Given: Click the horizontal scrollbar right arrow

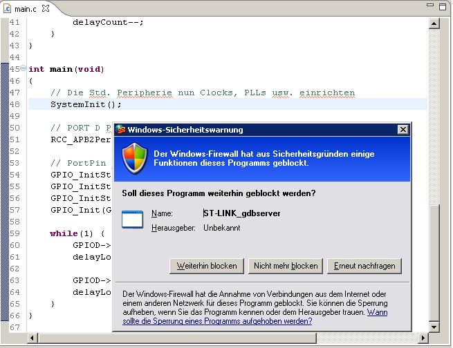Looking at the screenshot, I should [423, 338].
